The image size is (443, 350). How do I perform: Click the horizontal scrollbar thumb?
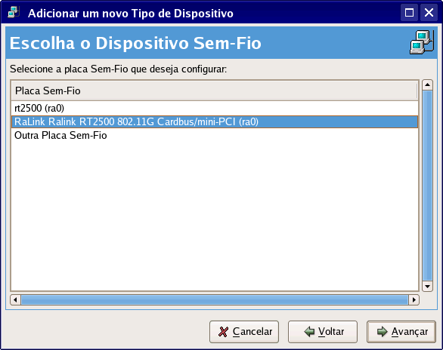pos(215,300)
